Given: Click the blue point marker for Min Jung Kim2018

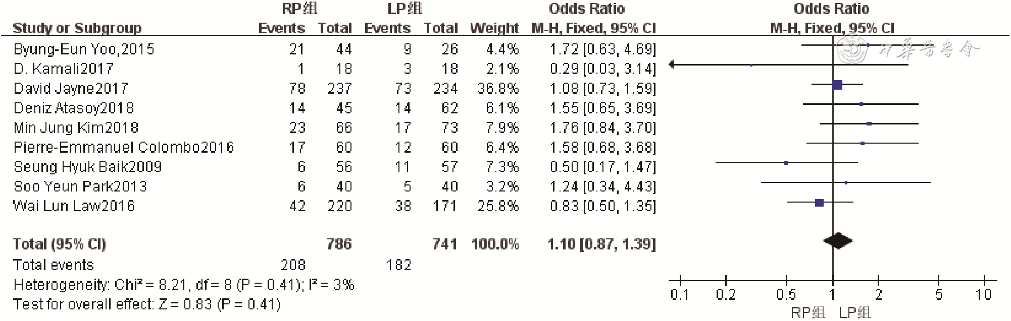Looking at the screenshot, I should [x=869, y=123].
